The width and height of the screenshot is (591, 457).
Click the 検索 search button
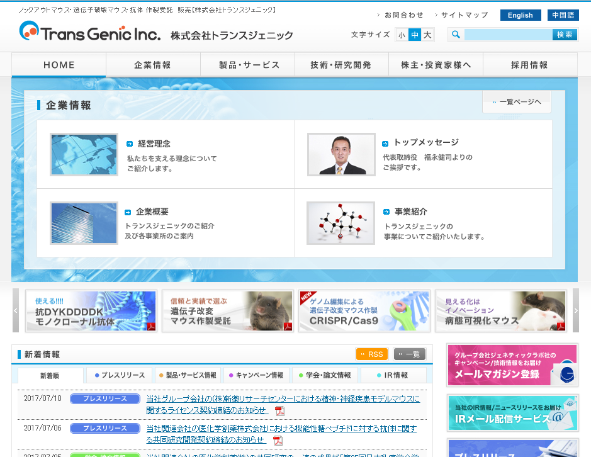565,35
